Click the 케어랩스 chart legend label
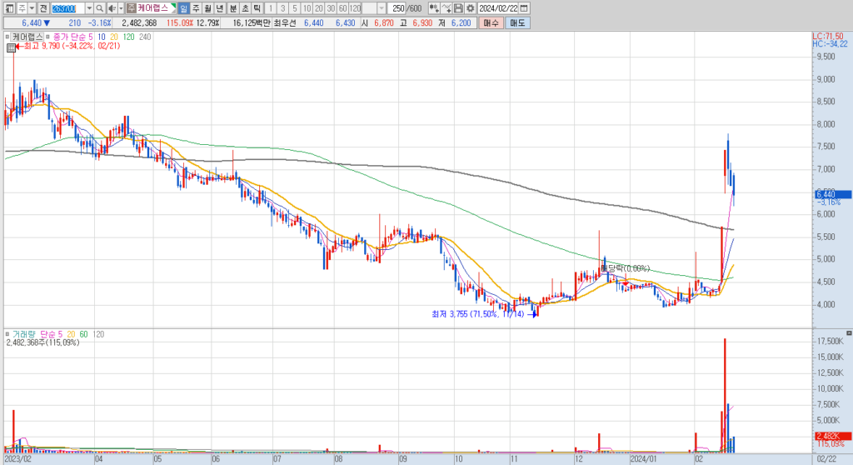853x465 pixels. coord(27,37)
